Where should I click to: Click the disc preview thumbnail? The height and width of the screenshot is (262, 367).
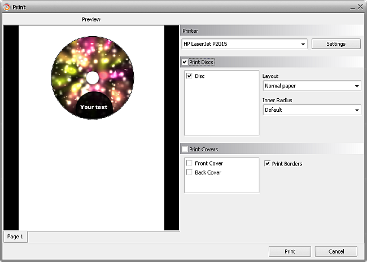pyautogui.click(x=93, y=78)
